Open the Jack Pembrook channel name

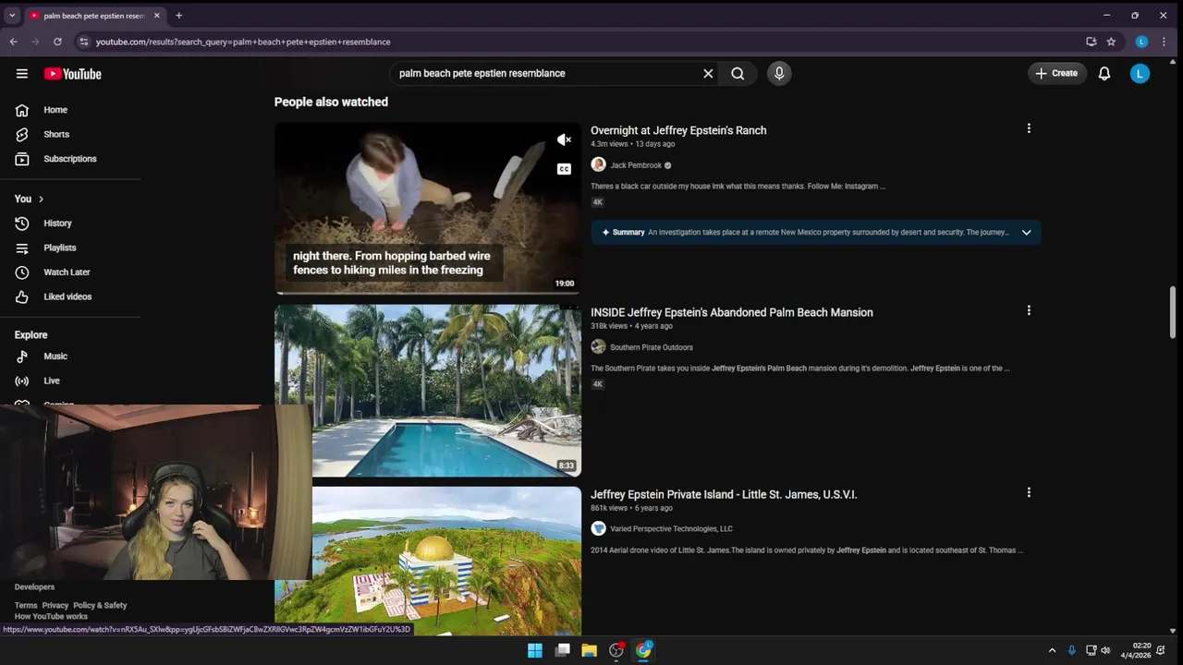pyautogui.click(x=636, y=165)
